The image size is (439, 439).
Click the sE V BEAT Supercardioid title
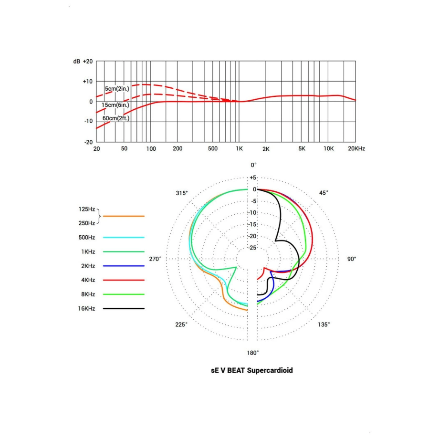(x=251, y=370)
